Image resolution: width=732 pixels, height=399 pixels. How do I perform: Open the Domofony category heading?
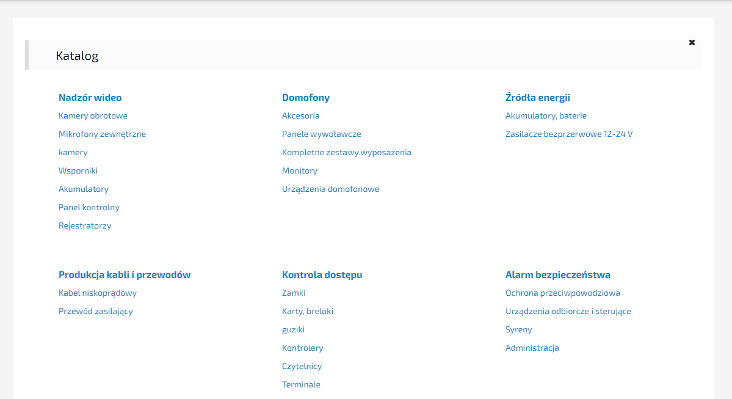[305, 98]
